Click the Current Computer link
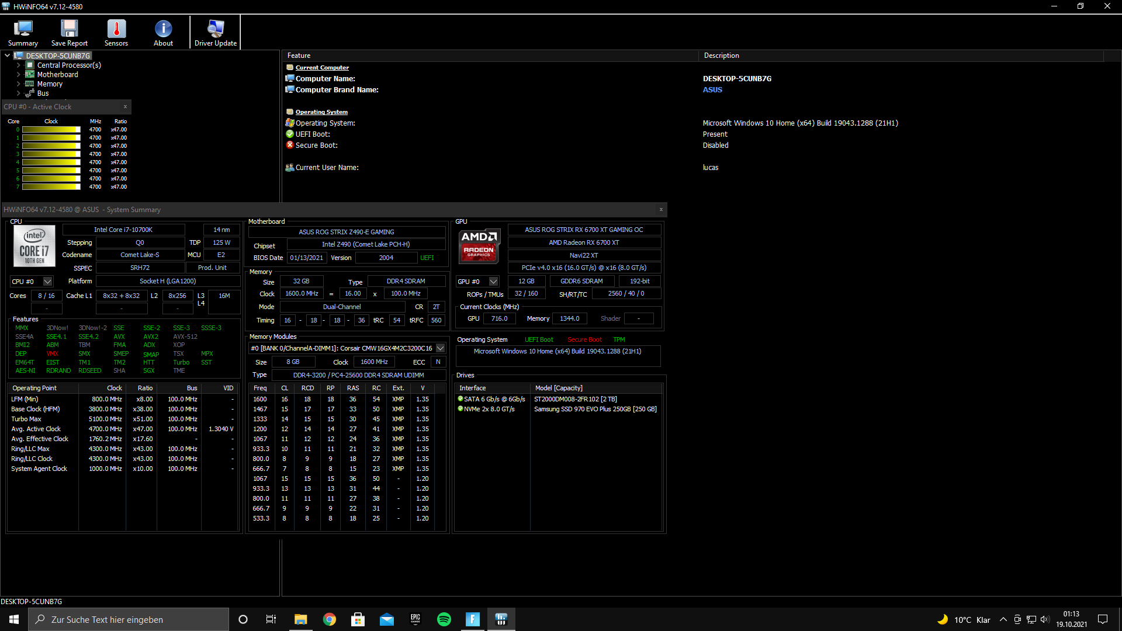The width and height of the screenshot is (1122, 631). (322, 67)
